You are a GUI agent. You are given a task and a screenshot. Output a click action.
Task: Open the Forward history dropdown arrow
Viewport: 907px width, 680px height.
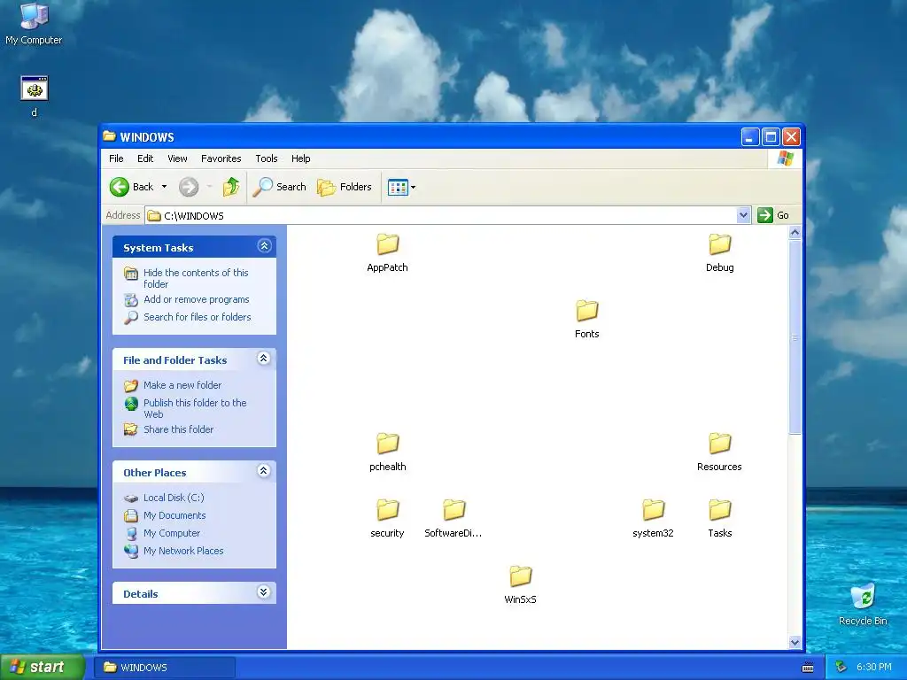tap(209, 187)
